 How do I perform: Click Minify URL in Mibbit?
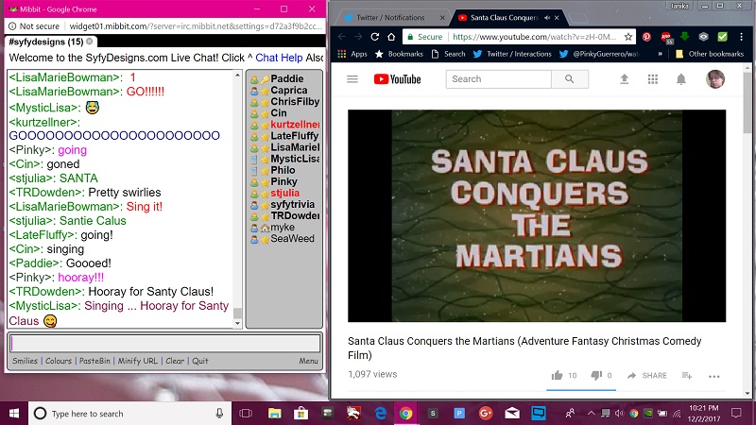click(x=137, y=361)
